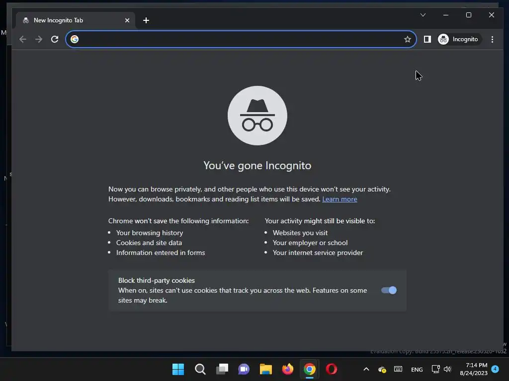Click the "You've gone Incognito" heading

tap(257, 166)
